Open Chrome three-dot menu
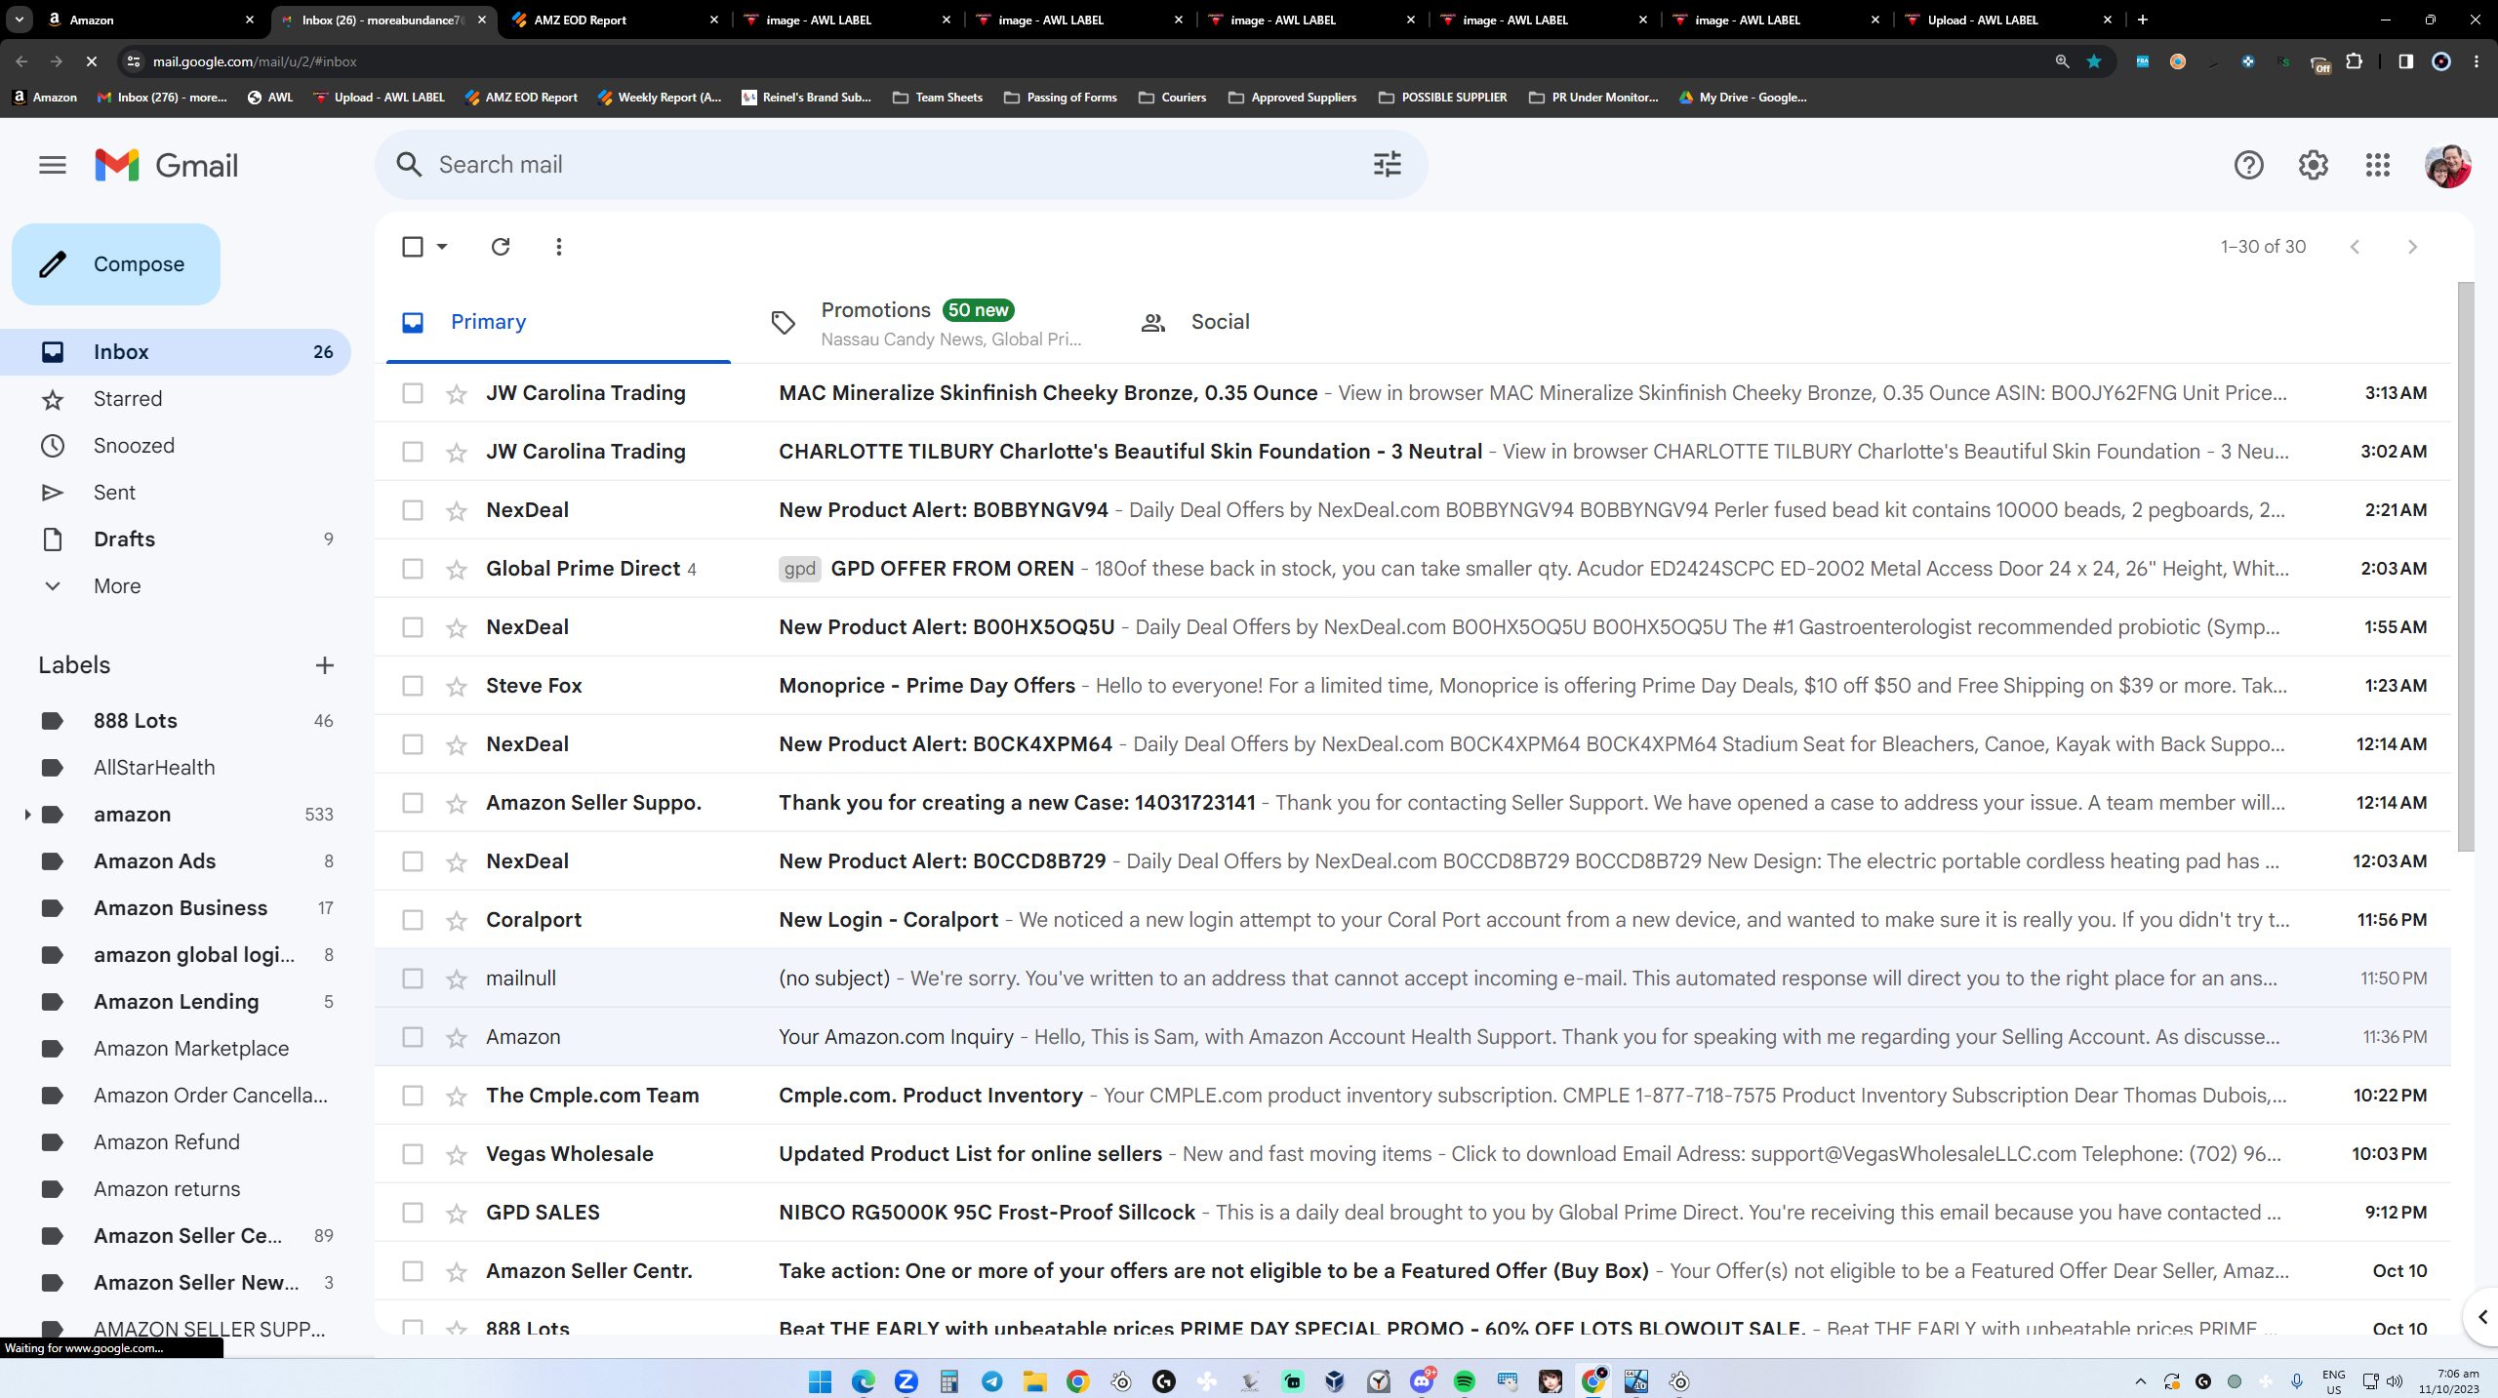Image resolution: width=2498 pixels, height=1398 pixels. pyautogui.click(x=2477, y=61)
